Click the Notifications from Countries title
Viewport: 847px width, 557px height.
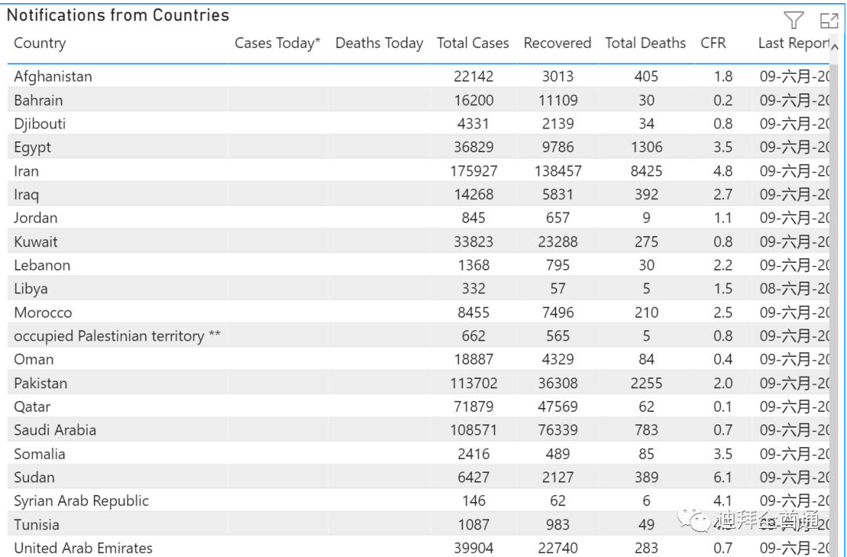click(118, 16)
